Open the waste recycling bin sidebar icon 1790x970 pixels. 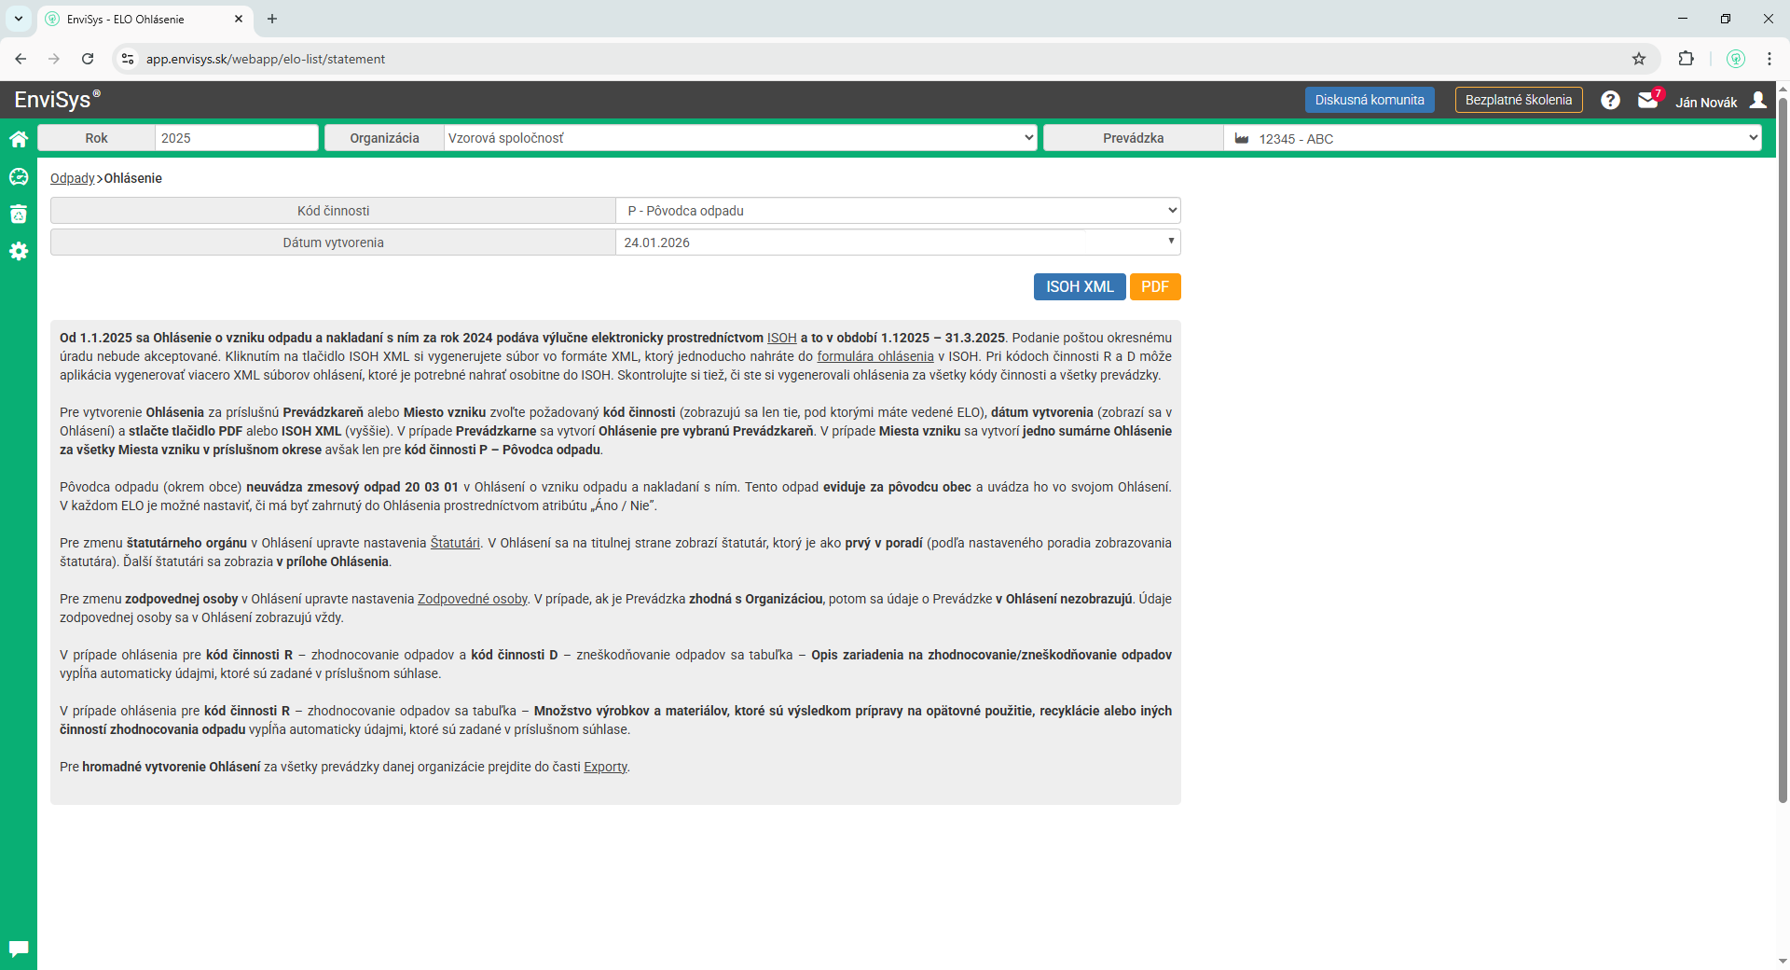(x=19, y=215)
